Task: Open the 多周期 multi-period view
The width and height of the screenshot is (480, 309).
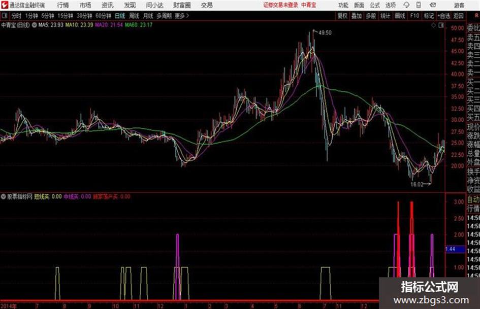Action: coord(164,16)
